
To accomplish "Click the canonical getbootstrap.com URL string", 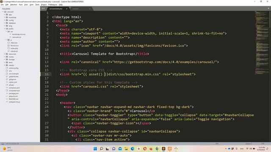I will point(164,62).
